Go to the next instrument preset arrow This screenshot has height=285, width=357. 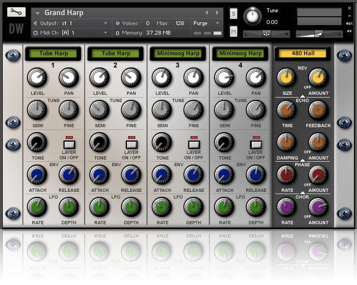coord(217,12)
